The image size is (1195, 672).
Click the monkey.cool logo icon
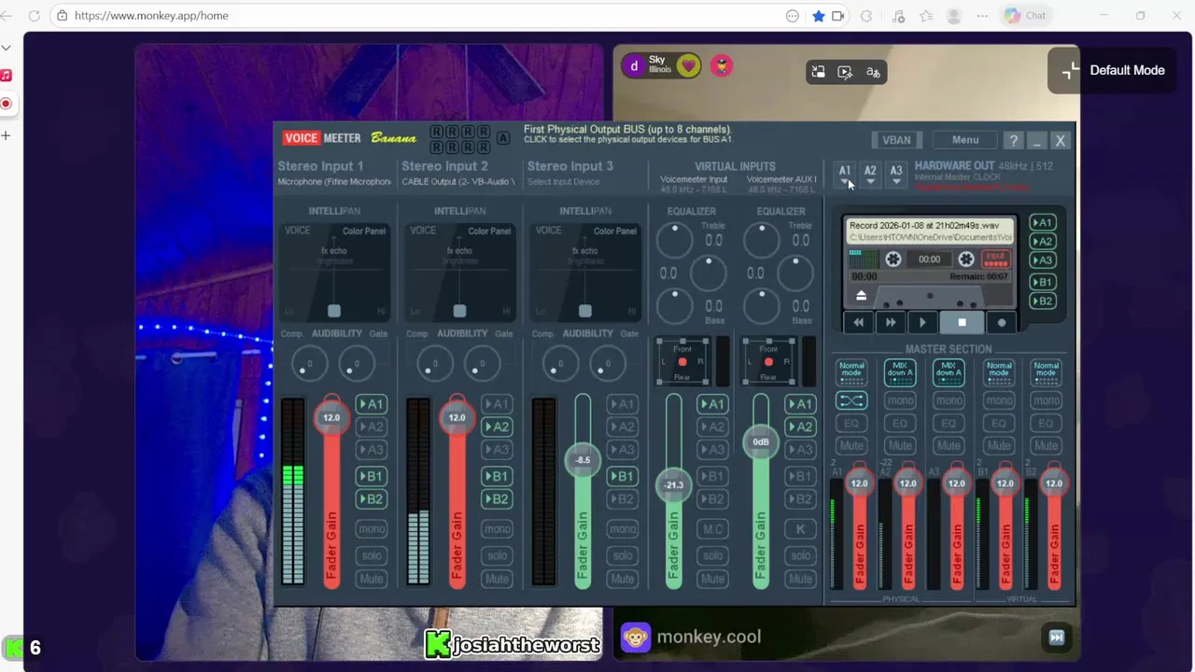(x=636, y=637)
